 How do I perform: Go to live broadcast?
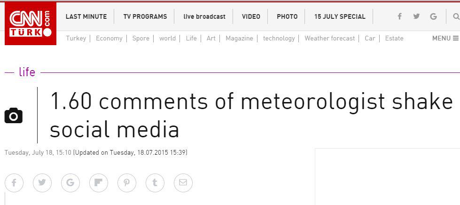[204, 17]
